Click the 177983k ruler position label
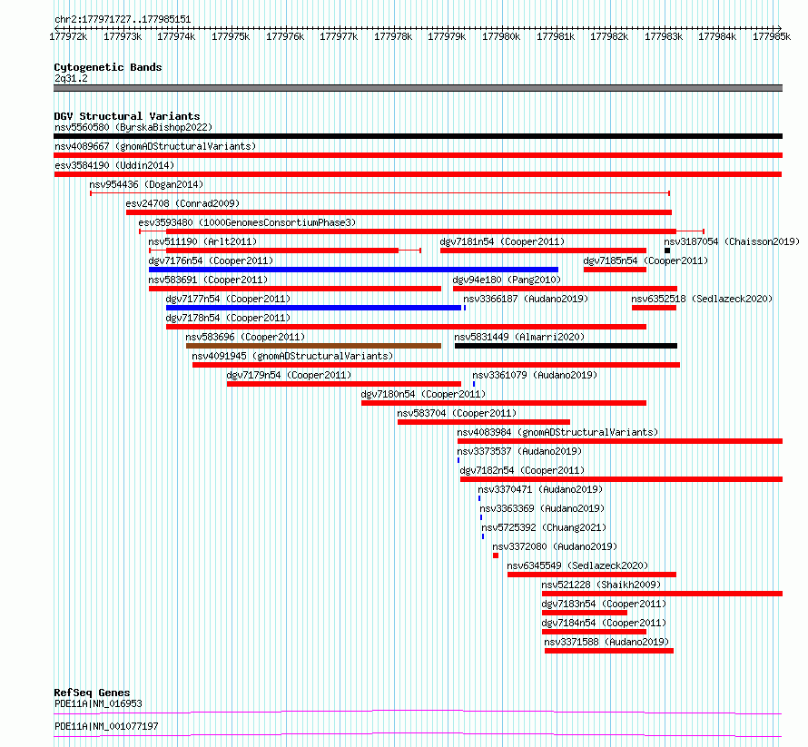The height and width of the screenshot is (747, 808). click(x=664, y=36)
